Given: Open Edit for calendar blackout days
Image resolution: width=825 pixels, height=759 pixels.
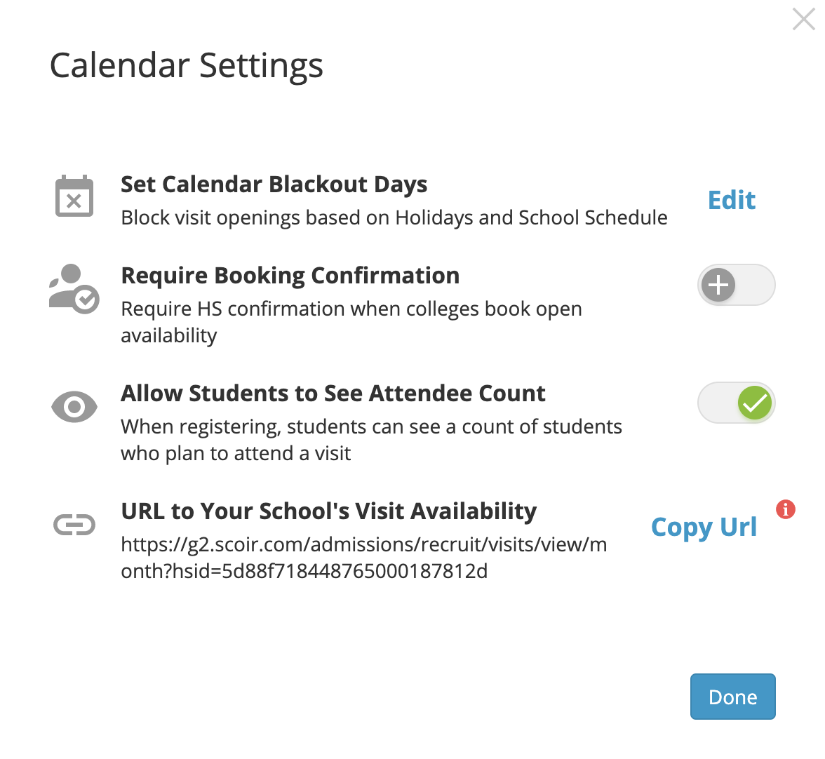Looking at the screenshot, I should [x=731, y=200].
